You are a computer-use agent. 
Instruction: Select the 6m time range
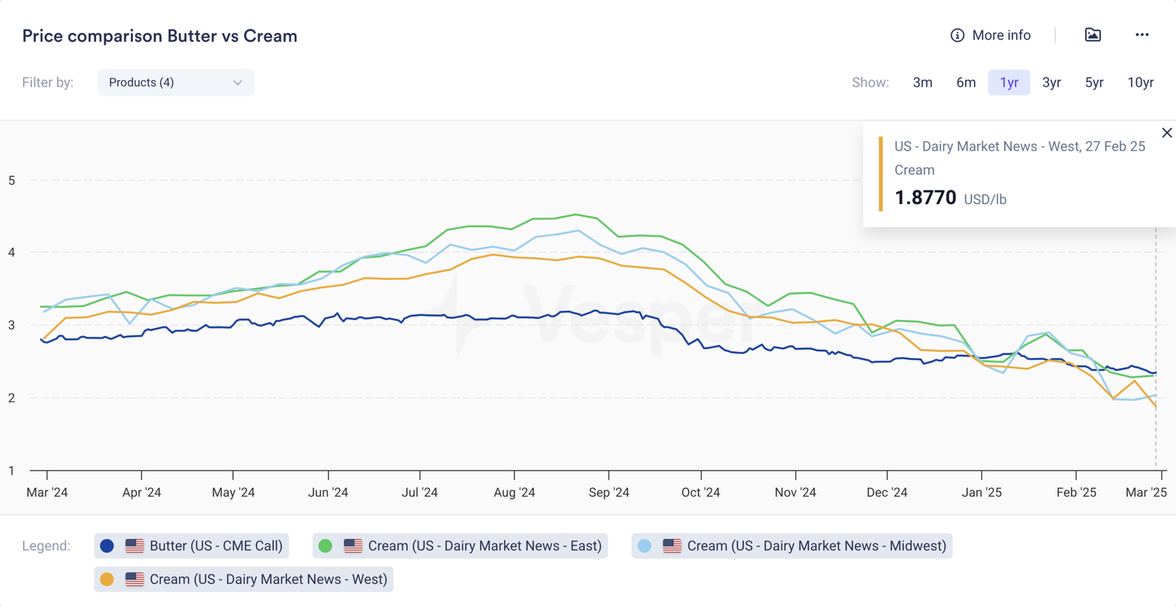point(966,82)
